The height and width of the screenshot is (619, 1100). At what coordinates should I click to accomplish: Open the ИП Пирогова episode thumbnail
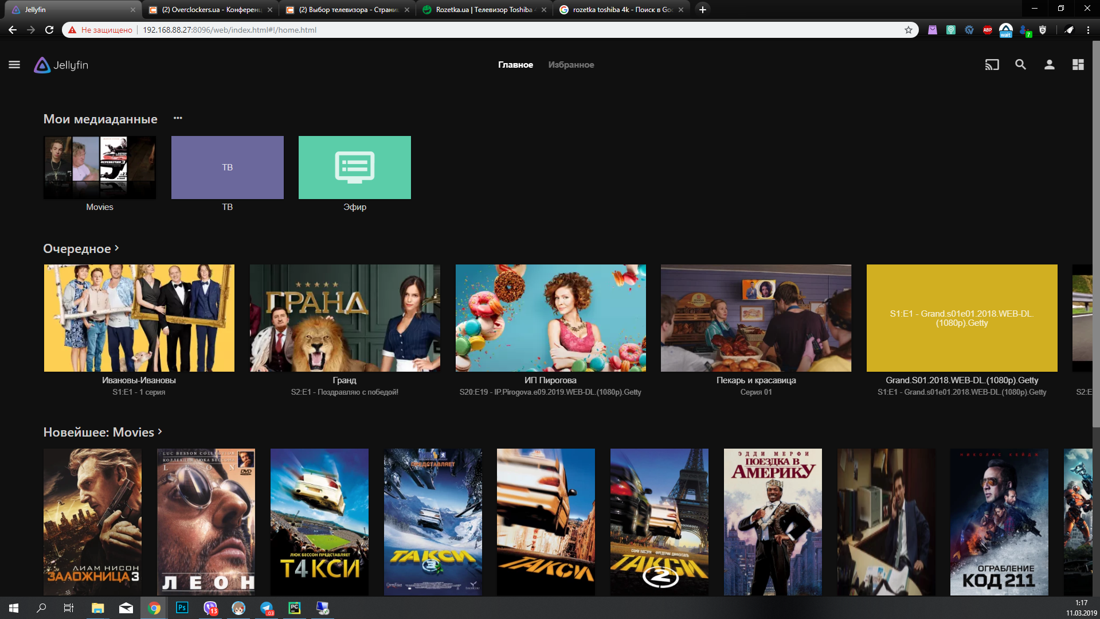pyautogui.click(x=551, y=318)
